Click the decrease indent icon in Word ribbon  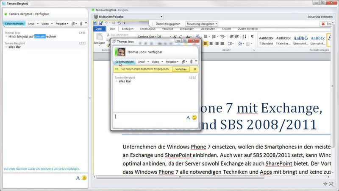click(231, 37)
